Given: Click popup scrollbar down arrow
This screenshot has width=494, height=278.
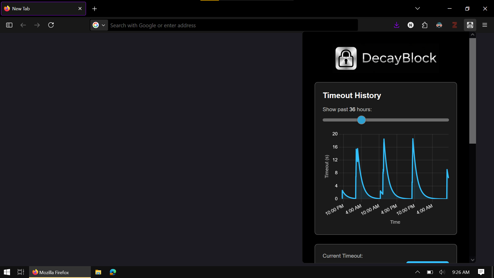Looking at the screenshot, I should [472, 260].
